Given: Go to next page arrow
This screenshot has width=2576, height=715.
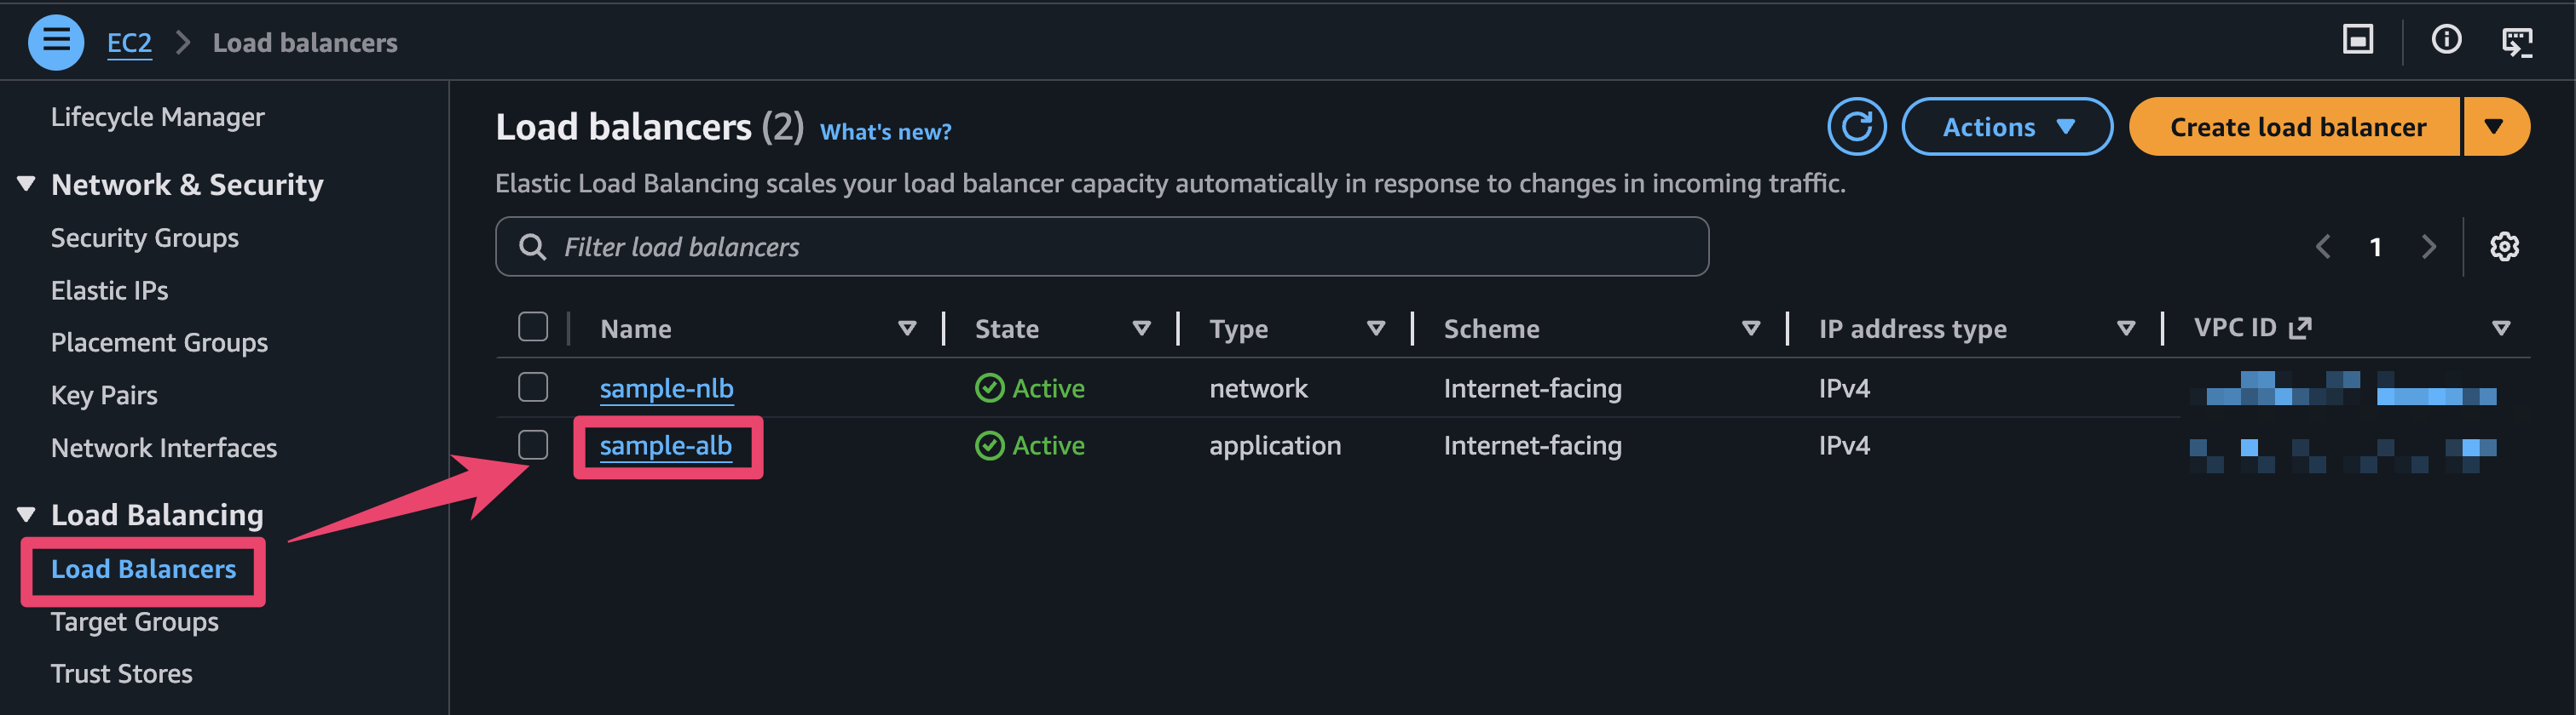Looking at the screenshot, I should 2428,247.
